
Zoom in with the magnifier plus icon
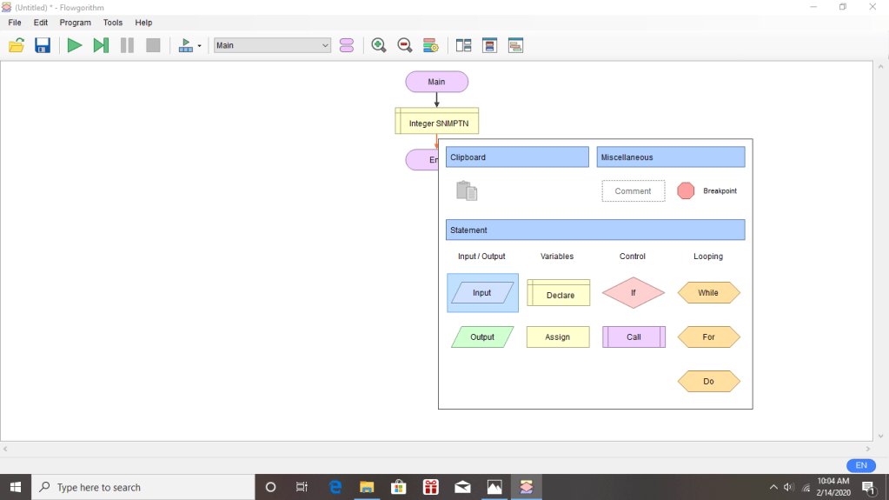379,45
